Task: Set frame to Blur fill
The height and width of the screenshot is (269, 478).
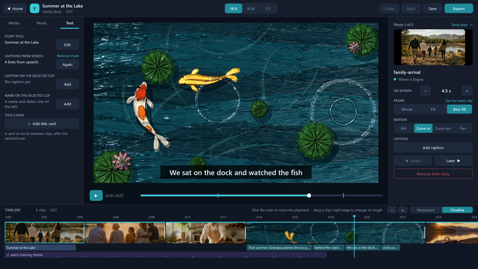Action: [459, 109]
